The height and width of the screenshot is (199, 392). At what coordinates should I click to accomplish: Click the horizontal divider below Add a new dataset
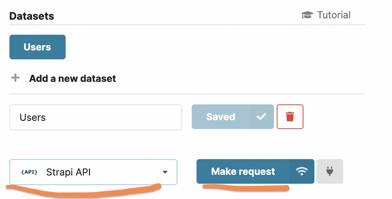tap(187, 94)
